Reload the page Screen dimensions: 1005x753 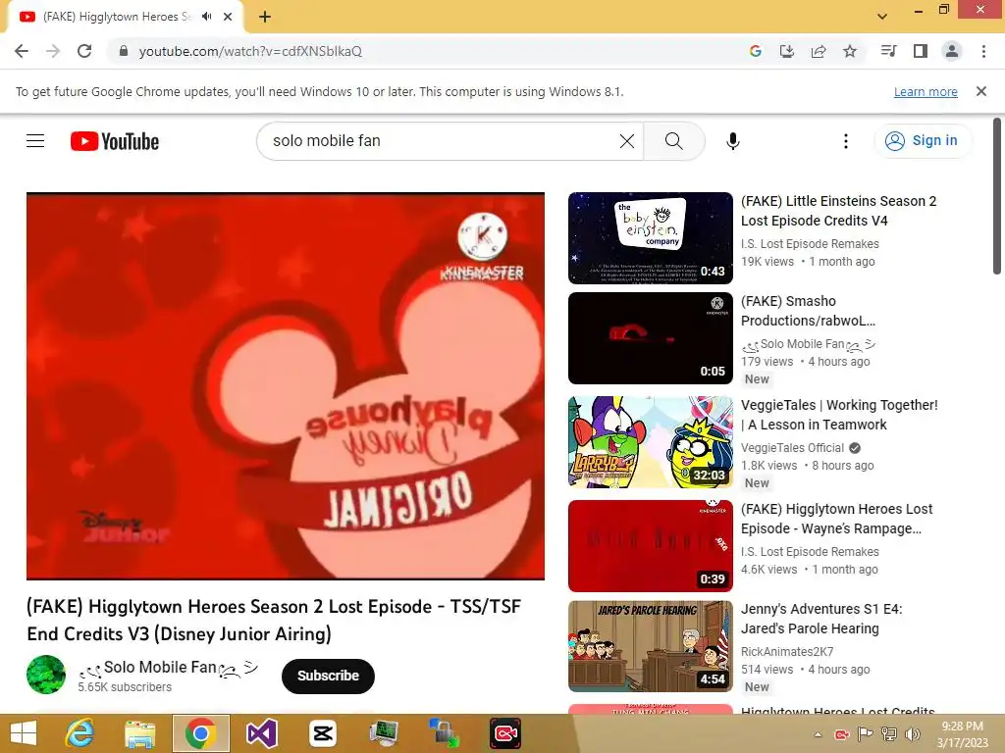click(84, 51)
